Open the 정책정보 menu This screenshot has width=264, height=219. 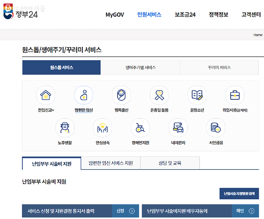tap(218, 15)
